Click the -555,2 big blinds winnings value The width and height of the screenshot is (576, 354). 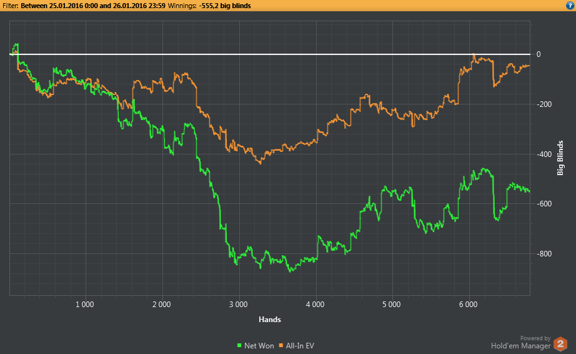pos(225,6)
